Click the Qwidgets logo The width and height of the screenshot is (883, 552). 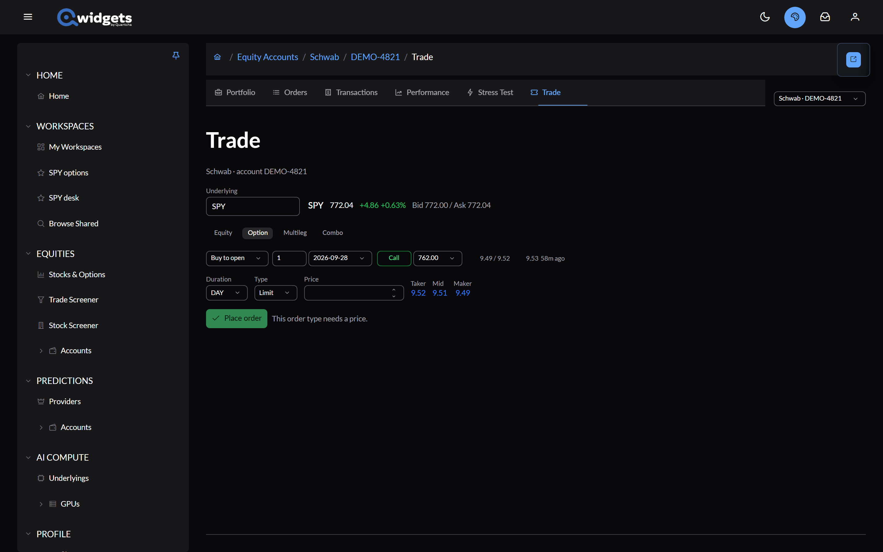tap(94, 17)
